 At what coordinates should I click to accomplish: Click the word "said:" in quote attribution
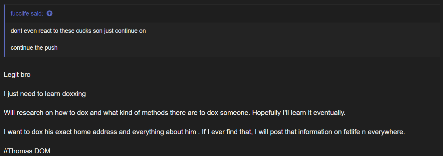[x=38, y=14]
